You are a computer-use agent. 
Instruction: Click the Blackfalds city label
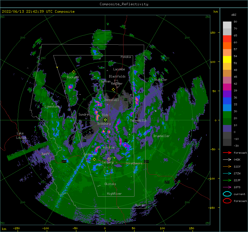[117, 76]
